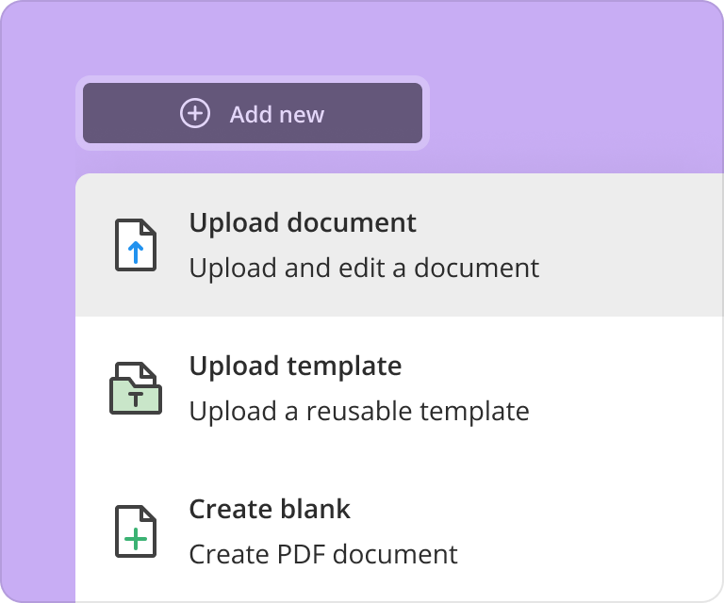Click 'Upload and edit a document' description

click(364, 268)
